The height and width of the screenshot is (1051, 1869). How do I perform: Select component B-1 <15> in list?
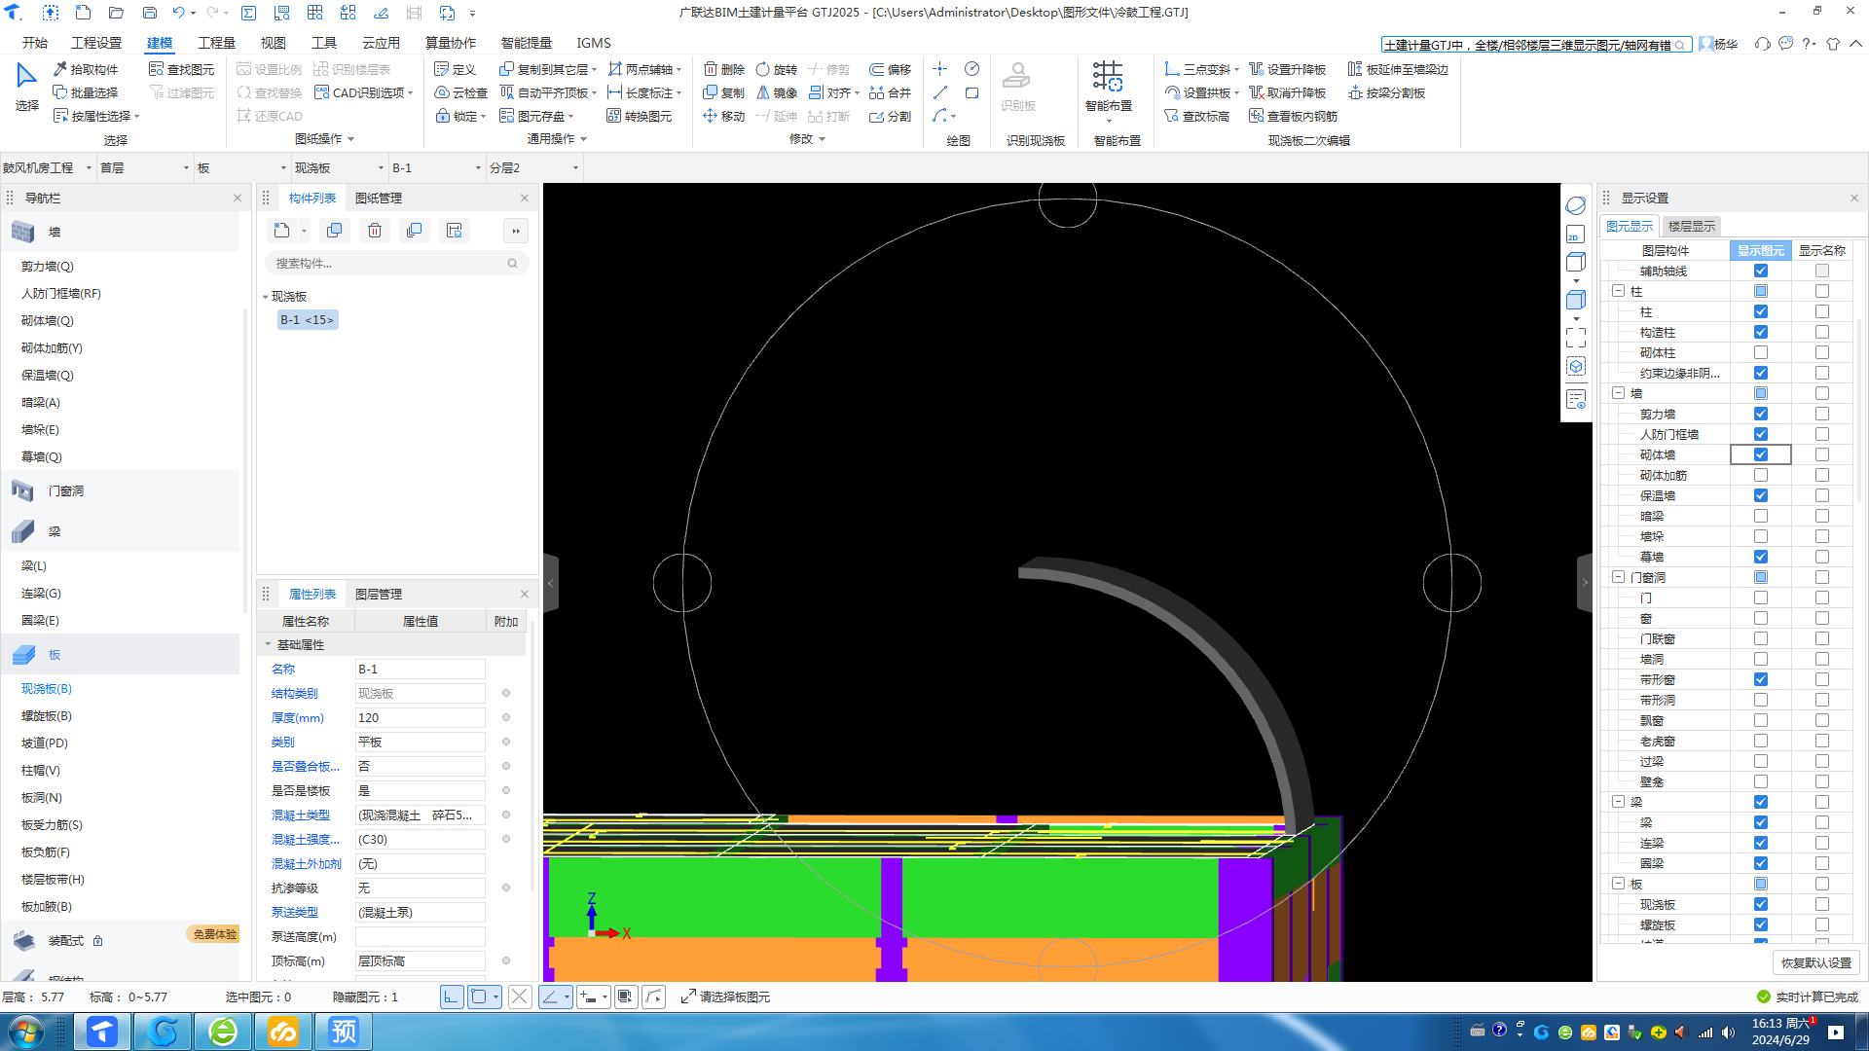coord(308,320)
